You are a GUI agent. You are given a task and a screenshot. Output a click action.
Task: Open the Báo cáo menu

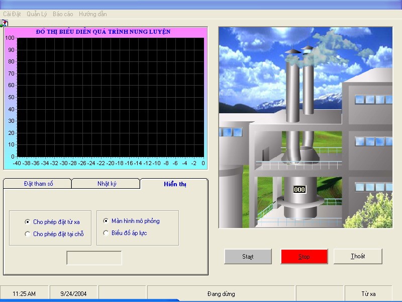pos(63,14)
